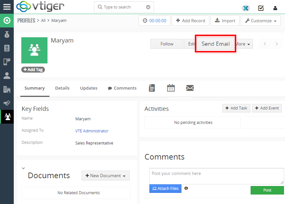Open the organizations building sidebar icon
The width and height of the screenshot is (285, 204).
(7, 89)
